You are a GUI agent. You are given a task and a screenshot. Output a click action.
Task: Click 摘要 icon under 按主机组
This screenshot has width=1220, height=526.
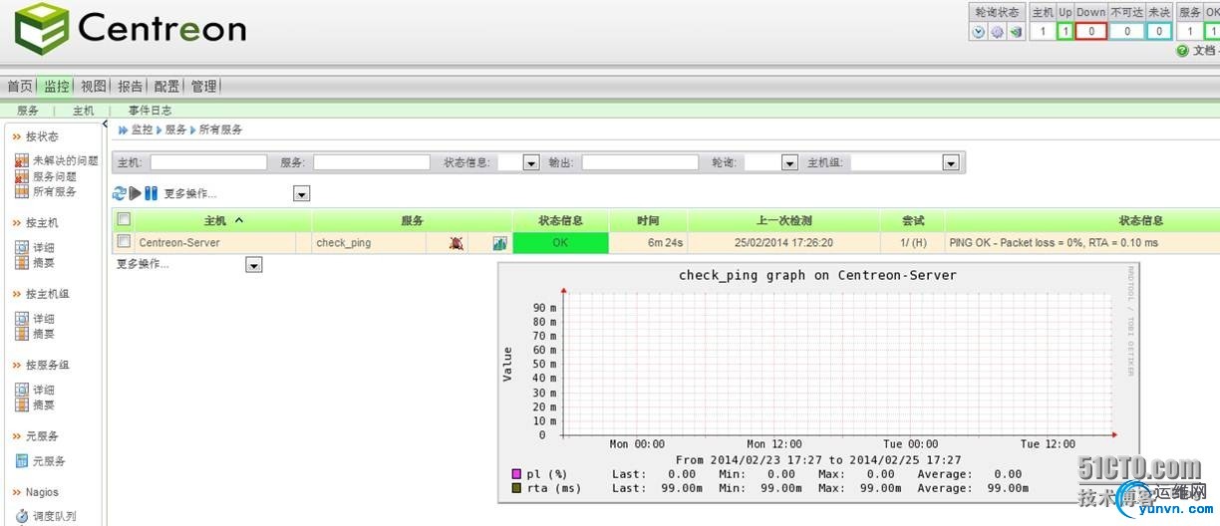click(22, 334)
